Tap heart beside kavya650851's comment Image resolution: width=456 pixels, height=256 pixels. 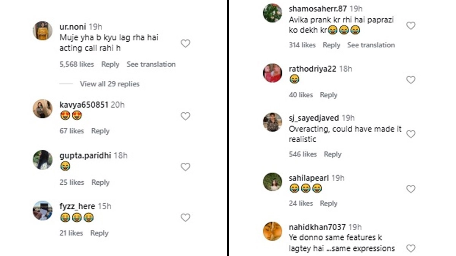pos(185,116)
